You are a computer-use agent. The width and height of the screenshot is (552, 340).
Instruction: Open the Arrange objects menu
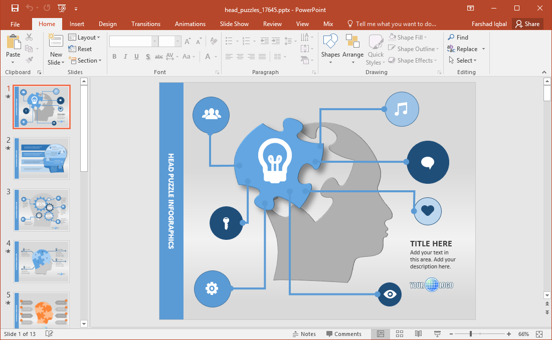[x=353, y=49]
